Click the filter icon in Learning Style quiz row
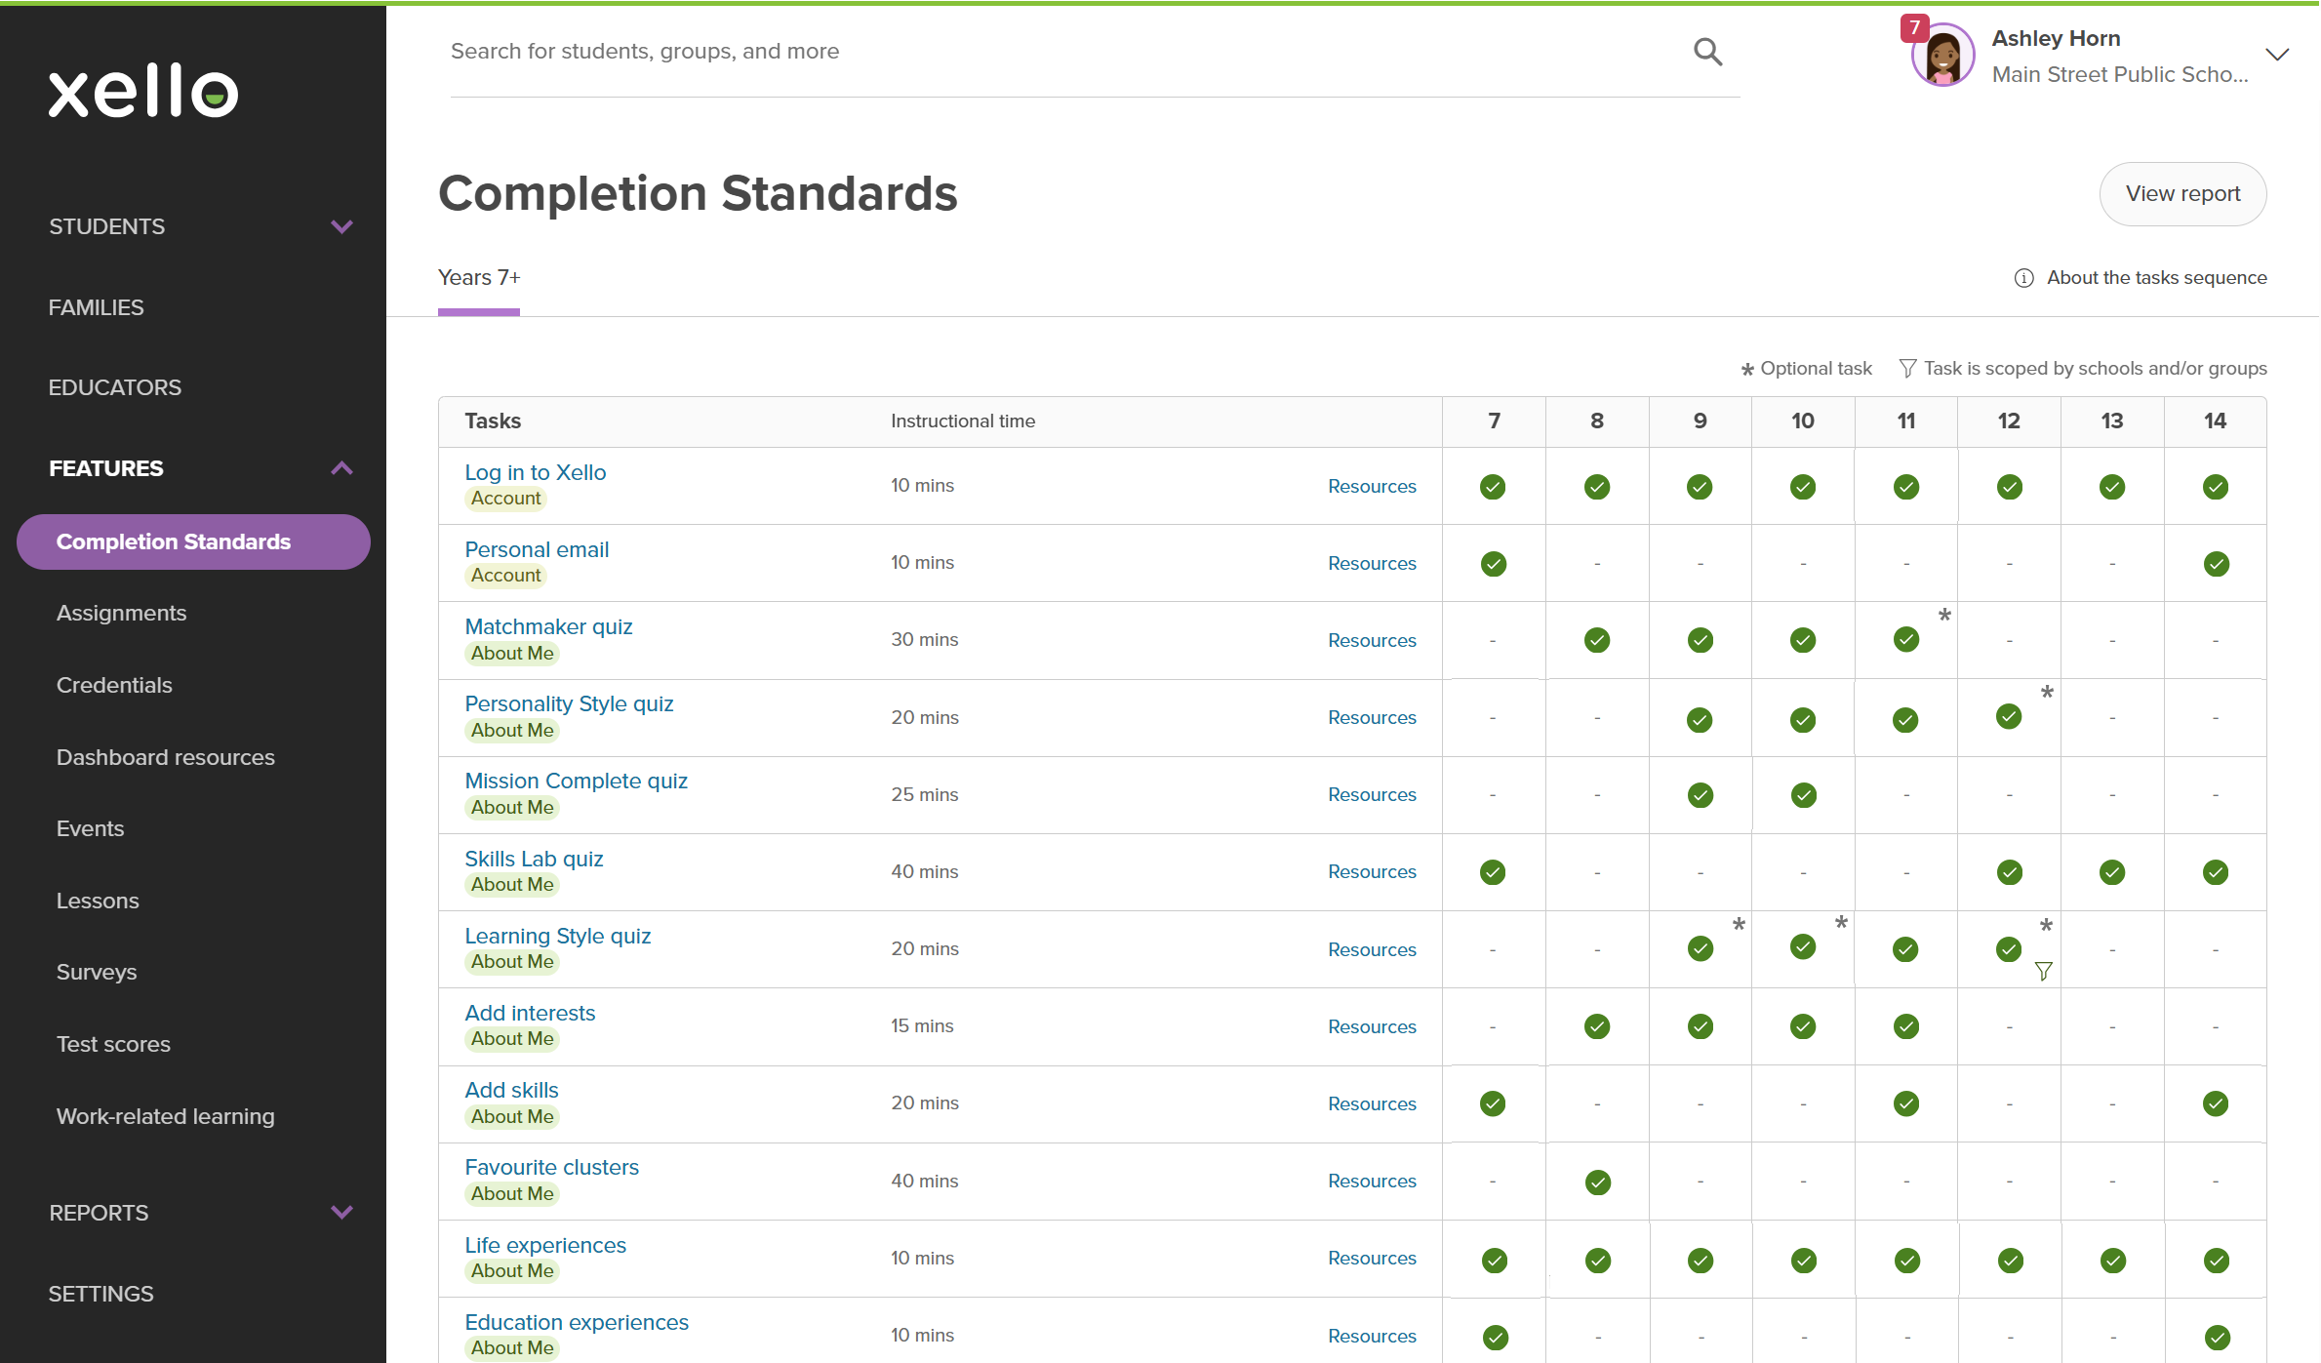 [2043, 971]
